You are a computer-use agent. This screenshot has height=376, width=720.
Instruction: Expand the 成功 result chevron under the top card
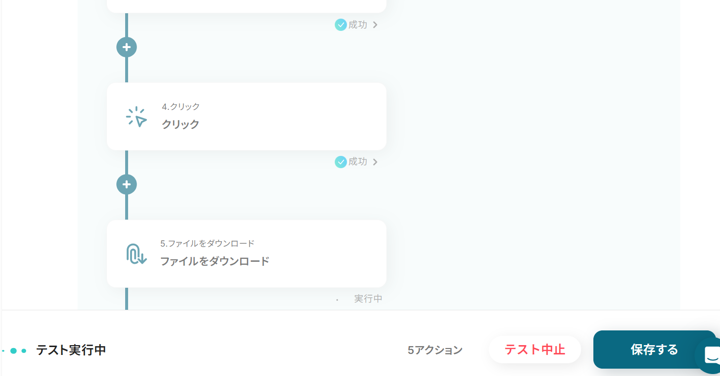pos(375,25)
